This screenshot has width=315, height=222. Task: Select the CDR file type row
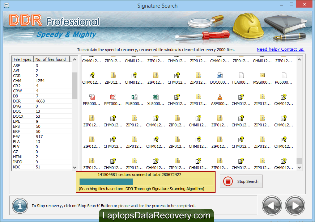[x=42, y=76]
